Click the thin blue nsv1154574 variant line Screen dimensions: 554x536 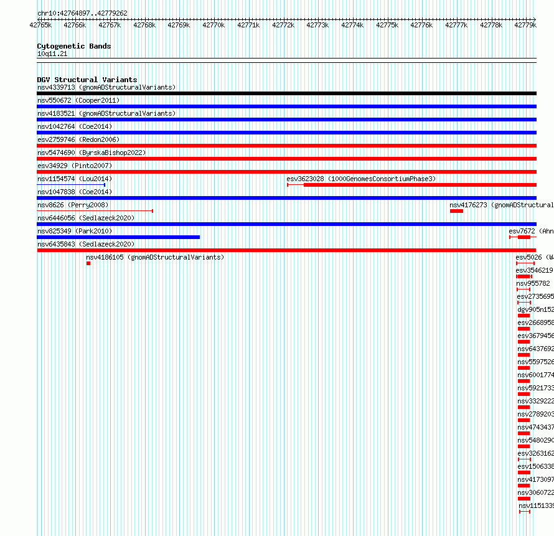(71, 185)
